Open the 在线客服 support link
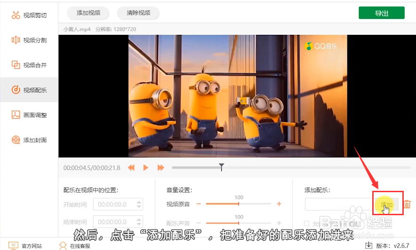The image size is (416, 250). click(x=75, y=246)
